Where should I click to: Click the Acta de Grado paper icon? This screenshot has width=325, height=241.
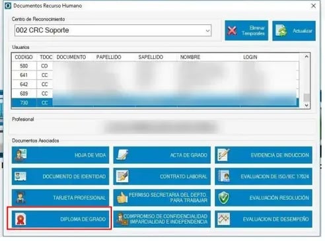[x=122, y=155]
